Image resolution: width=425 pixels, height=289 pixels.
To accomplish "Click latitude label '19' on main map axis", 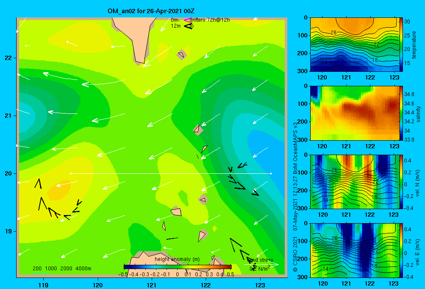I will [8, 231].
